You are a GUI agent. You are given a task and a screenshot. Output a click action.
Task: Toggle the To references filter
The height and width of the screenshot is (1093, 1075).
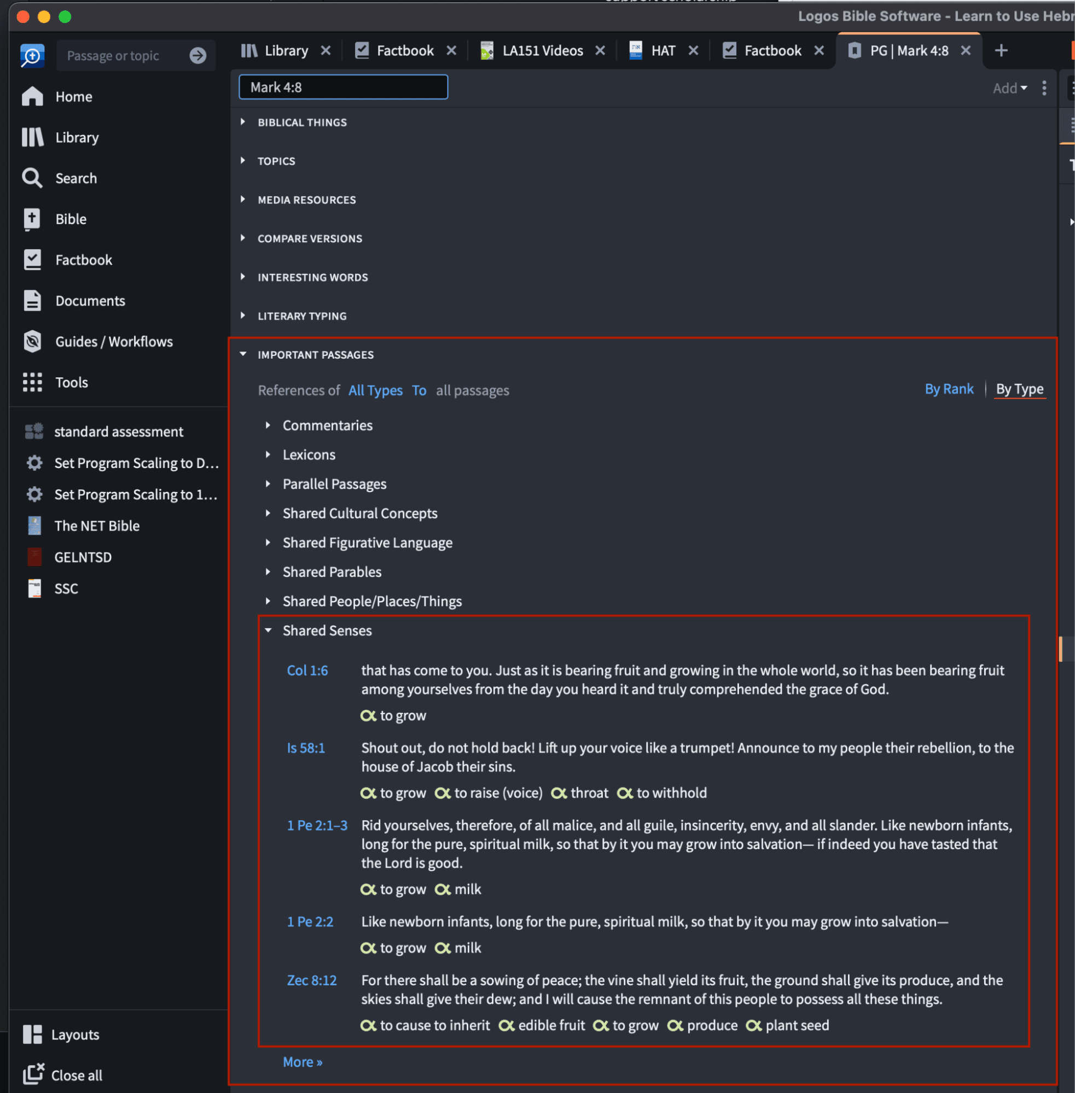point(420,390)
